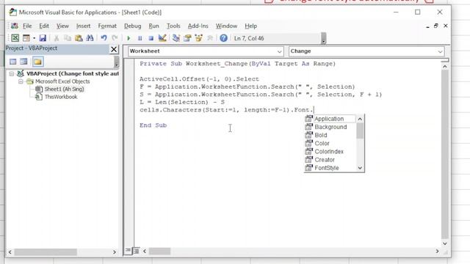Click Project pane scroll left arrow
The width and height of the screenshot is (470, 264).
point(10,252)
